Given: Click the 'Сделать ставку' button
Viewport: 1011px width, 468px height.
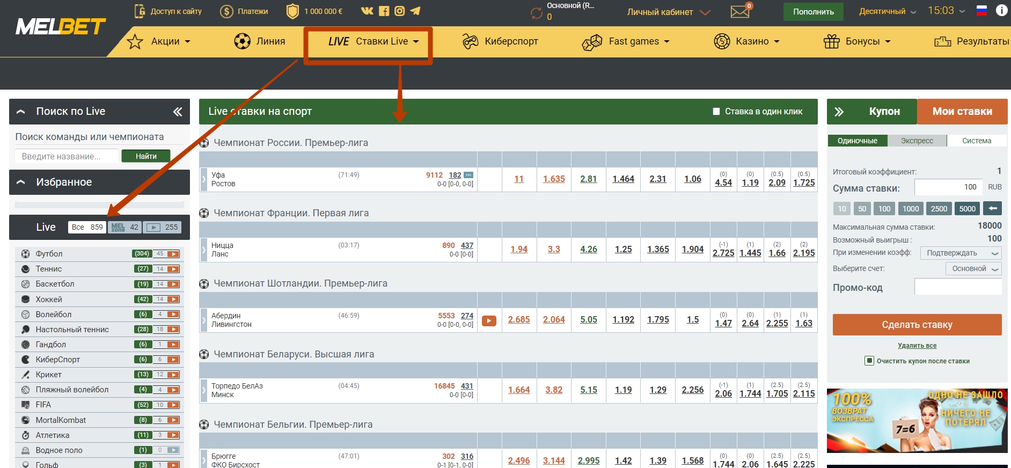Looking at the screenshot, I should pos(917,325).
